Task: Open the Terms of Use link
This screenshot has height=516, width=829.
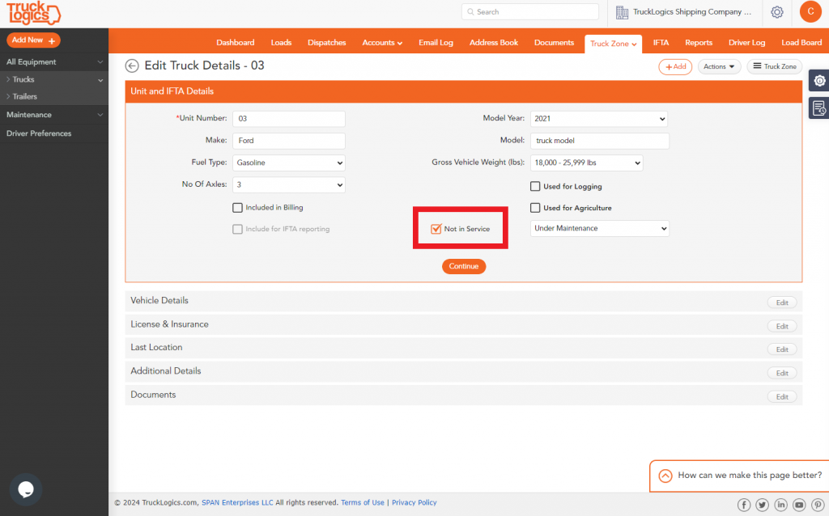Action: tap(363, 503)
